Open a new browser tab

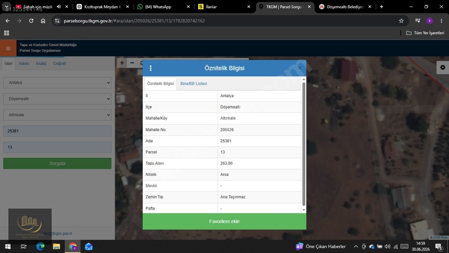click(382, 7)
